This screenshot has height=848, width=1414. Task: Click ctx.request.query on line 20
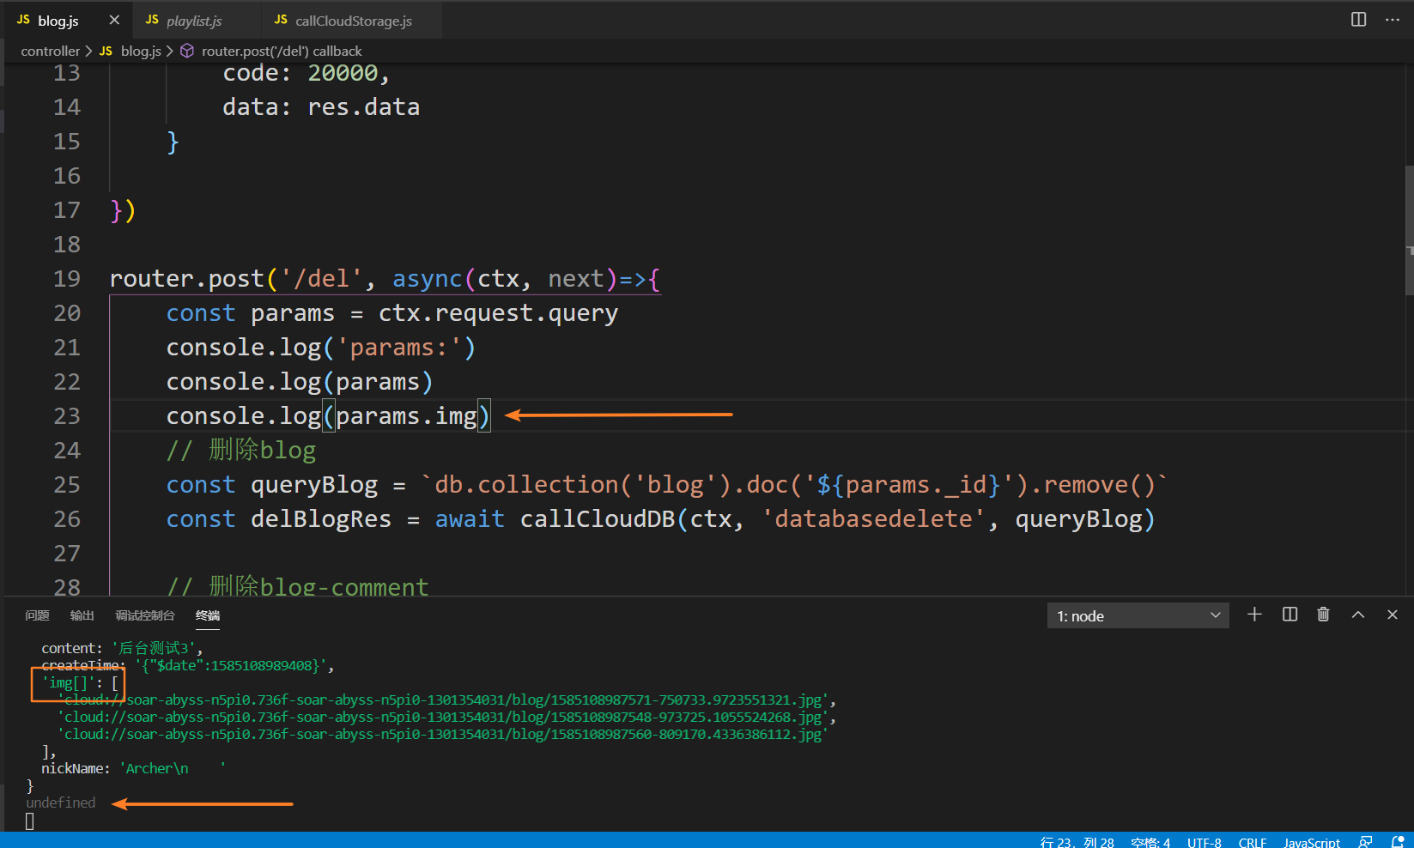point(498,313)
